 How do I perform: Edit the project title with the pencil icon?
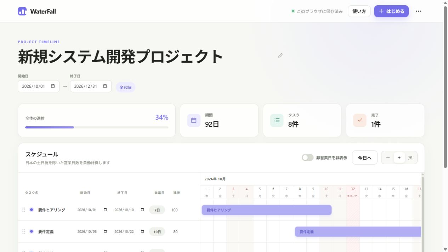[x=280, y=56]
